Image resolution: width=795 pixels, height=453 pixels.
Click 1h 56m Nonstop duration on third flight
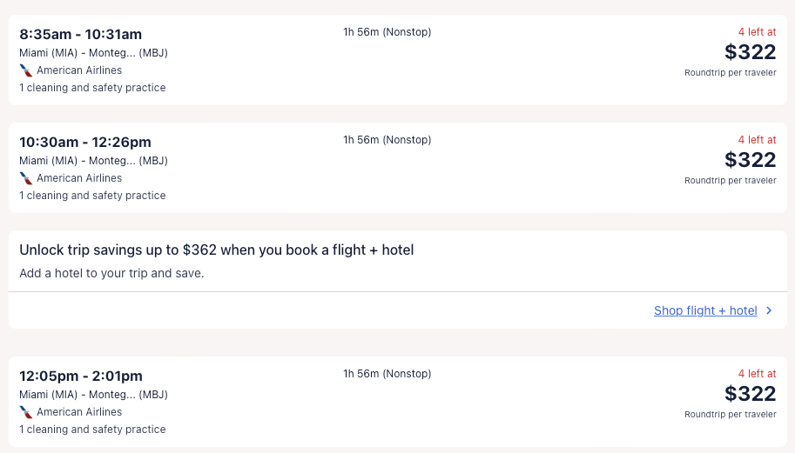tap(387, 374)
